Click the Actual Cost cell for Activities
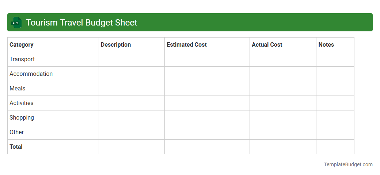The width and height of the screenshot is (380, 175). 283,103
